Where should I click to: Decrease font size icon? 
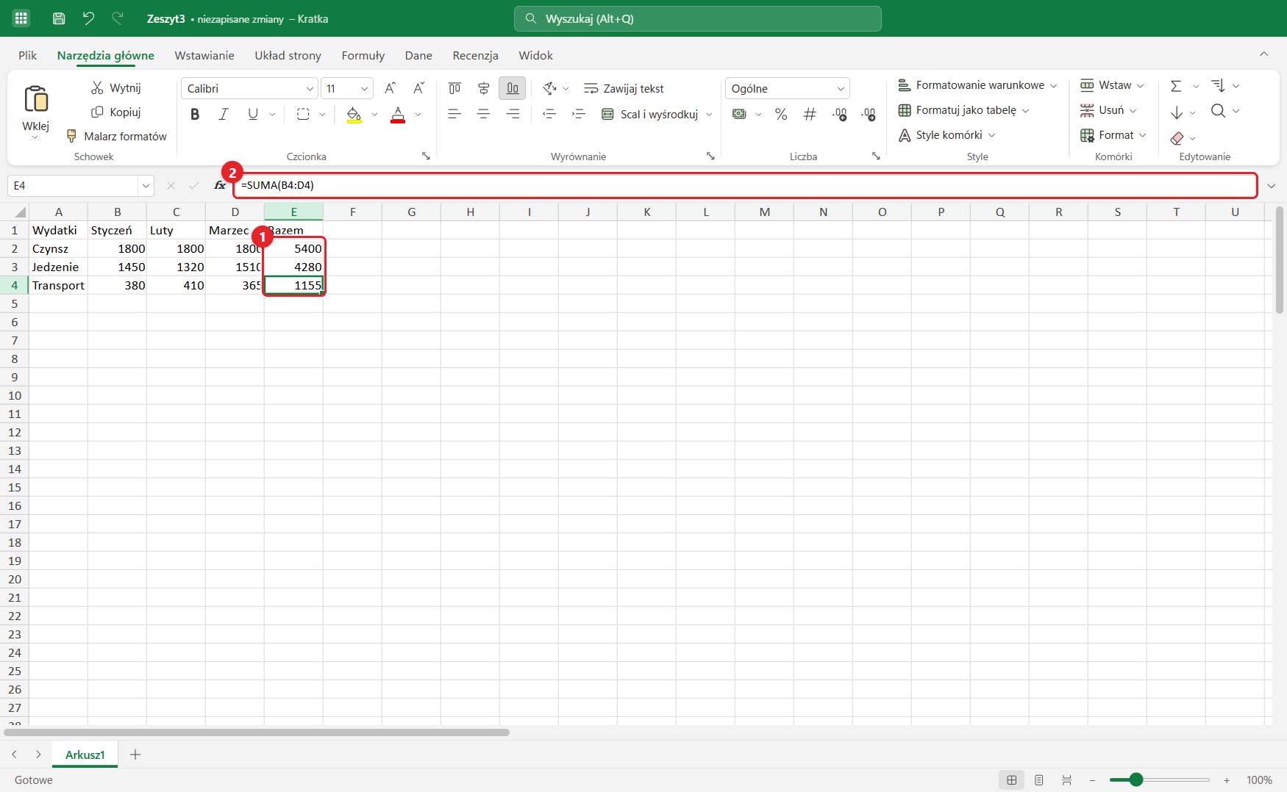coord(418,88)
